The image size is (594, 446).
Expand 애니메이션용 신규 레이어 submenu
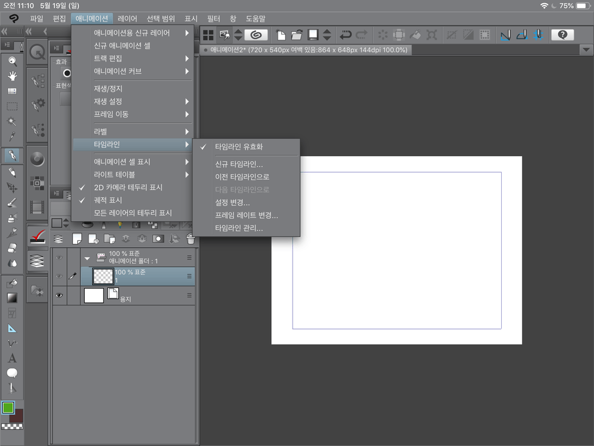pyautogui.click(x=132, y=33)
